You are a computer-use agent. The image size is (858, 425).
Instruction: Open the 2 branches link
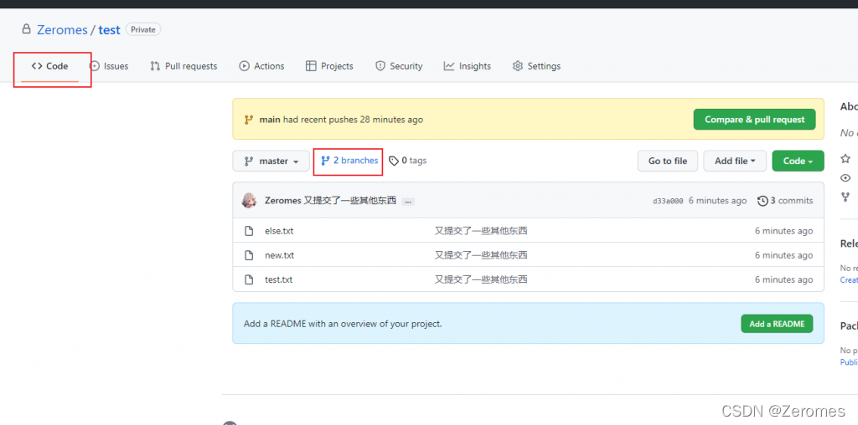coord(349,161)
